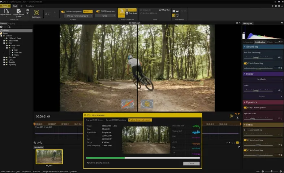284x173 pixels.
Task: Open the Without Fisheye (Standard) dropdown
Action: 78,16
